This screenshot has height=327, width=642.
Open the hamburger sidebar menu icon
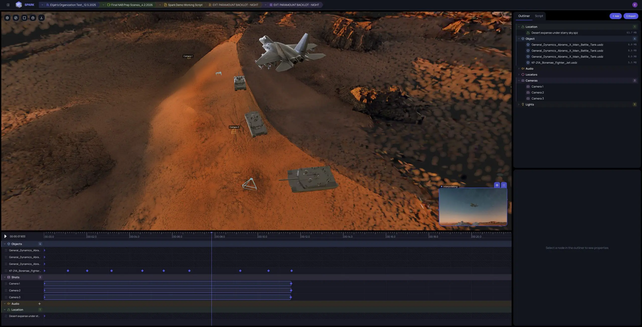[8, 5]
